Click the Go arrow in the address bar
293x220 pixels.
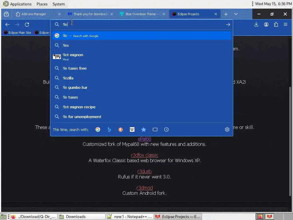pyautogui.click(x=228, y=25)
